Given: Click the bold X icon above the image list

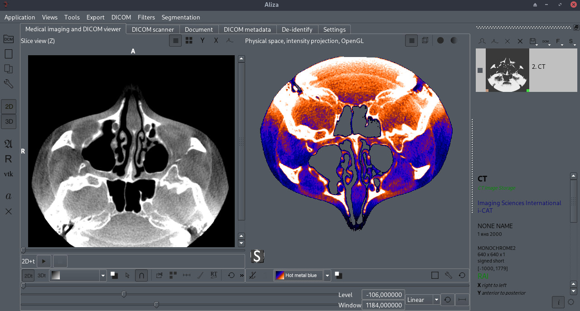Looking at the screenshot, I should click(x=520, y=41).
